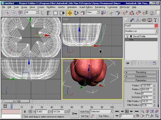Open the Modifier List dropdown
This screenshot has height=120, width=161.
coord(141,31)
